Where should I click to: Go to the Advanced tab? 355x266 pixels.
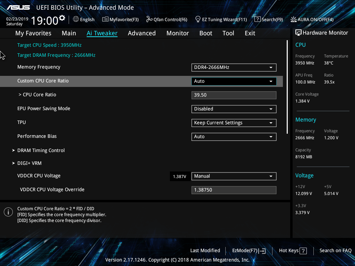142,33
